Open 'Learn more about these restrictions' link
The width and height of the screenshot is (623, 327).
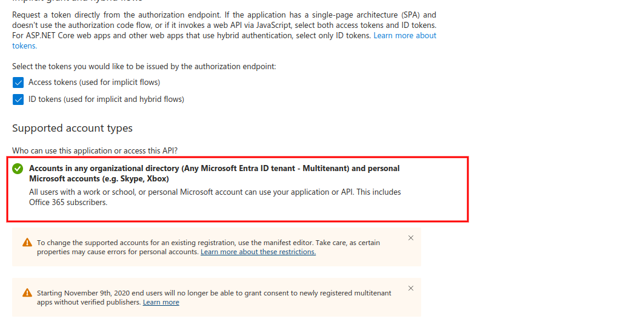(x=258, y=252)
